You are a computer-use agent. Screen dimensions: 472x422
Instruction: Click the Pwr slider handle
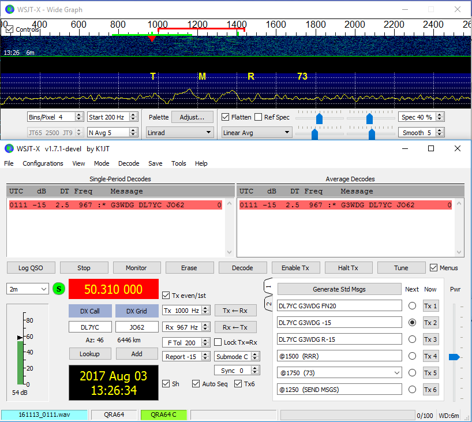pyautogui.click(x=454, y=357)
